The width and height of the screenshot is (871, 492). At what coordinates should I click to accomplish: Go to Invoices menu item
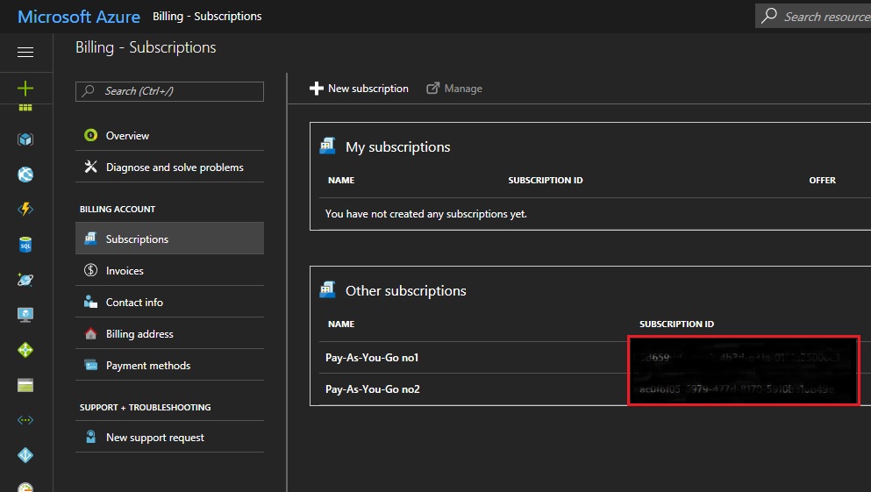[x=125, y=271]
